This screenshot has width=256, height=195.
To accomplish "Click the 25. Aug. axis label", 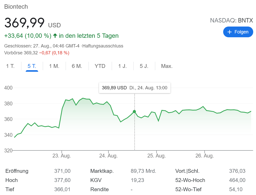I will point(157,156).
